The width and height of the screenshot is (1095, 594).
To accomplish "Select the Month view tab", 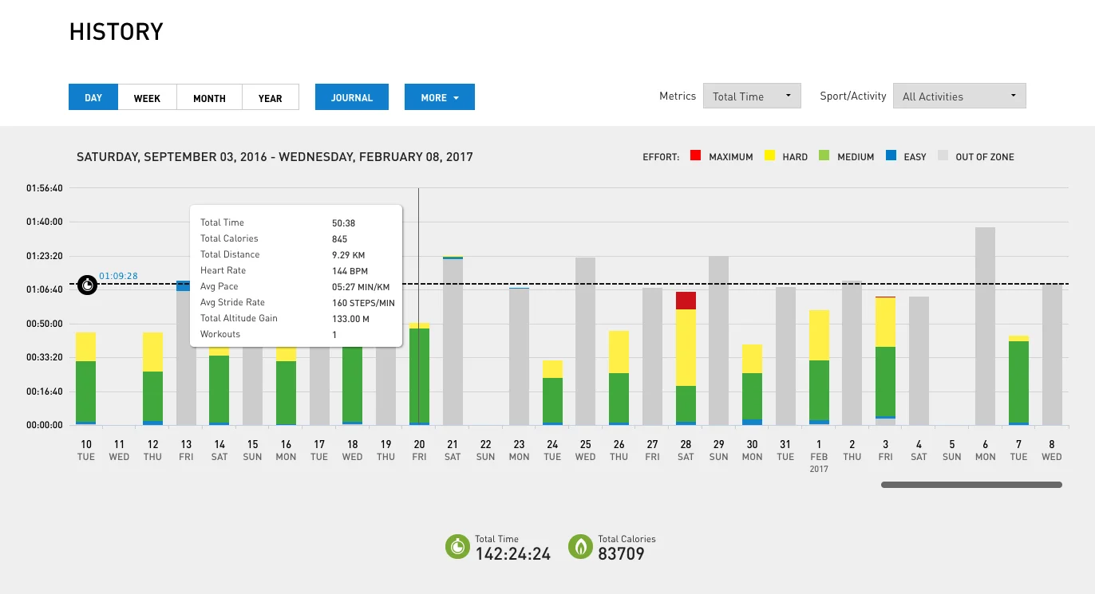I will click(x=209, y=97).
